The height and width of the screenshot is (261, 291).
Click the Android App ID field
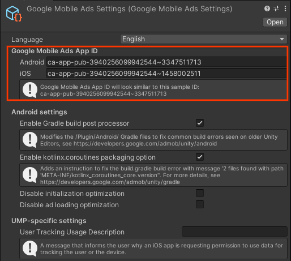pos(166,62)
